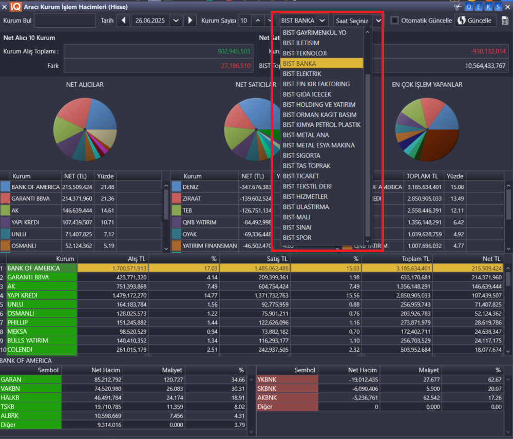513x439 pixels.
Task: Sort main table by Alış TL header
Action: pos(113,259)
